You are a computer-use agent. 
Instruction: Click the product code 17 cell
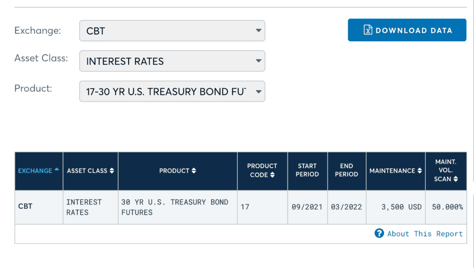tap(245, 207)
